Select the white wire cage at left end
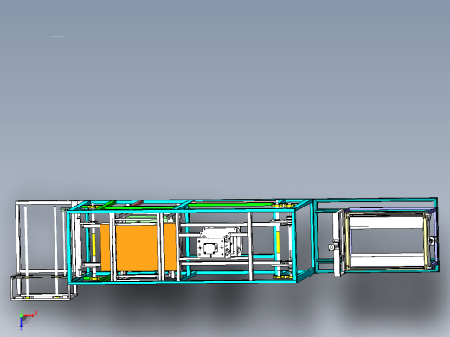This screenshot has height=337, width=450. (x=43, y=251)
